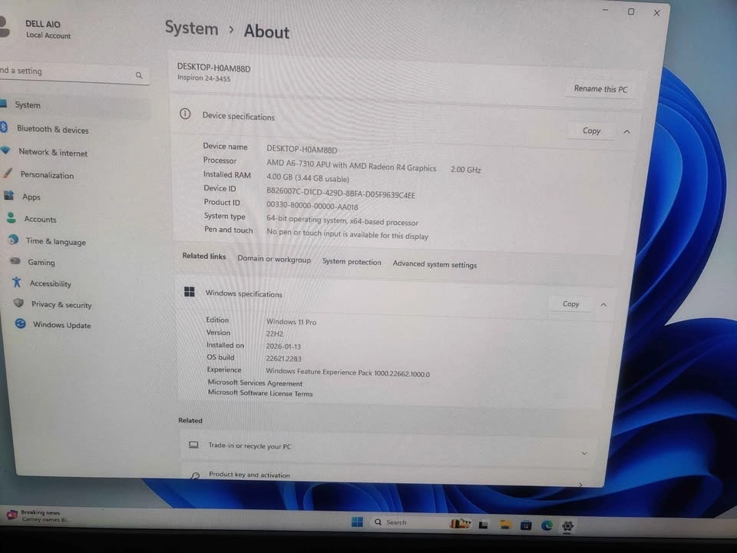This screenshot has height=553, width=737.
Task: Open the Personalization settings page
Action: pos(47,175)
